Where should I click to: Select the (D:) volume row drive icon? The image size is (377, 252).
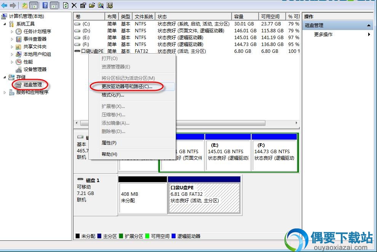[77, 31]
